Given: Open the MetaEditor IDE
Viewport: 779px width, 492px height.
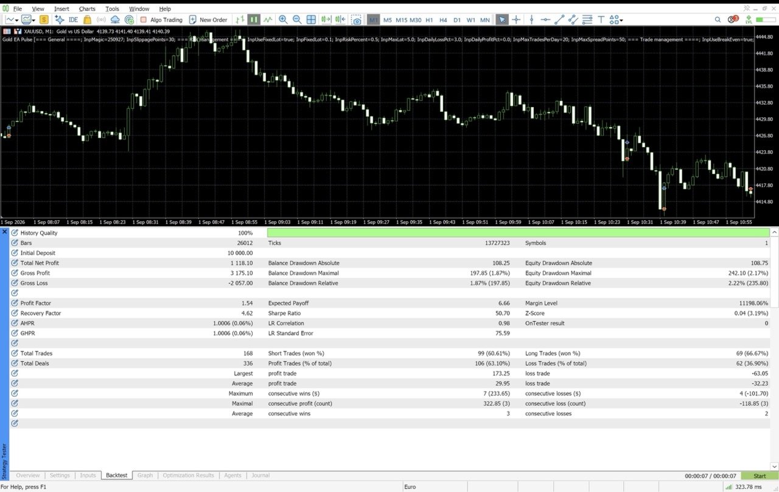Looking at the screenshot, I should (68, 19).
